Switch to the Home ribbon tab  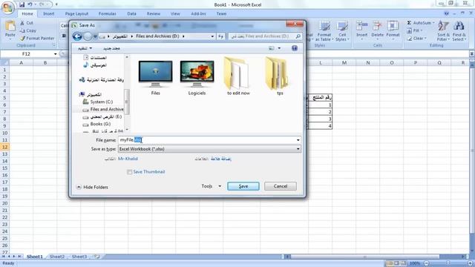[x=27, y=13]
